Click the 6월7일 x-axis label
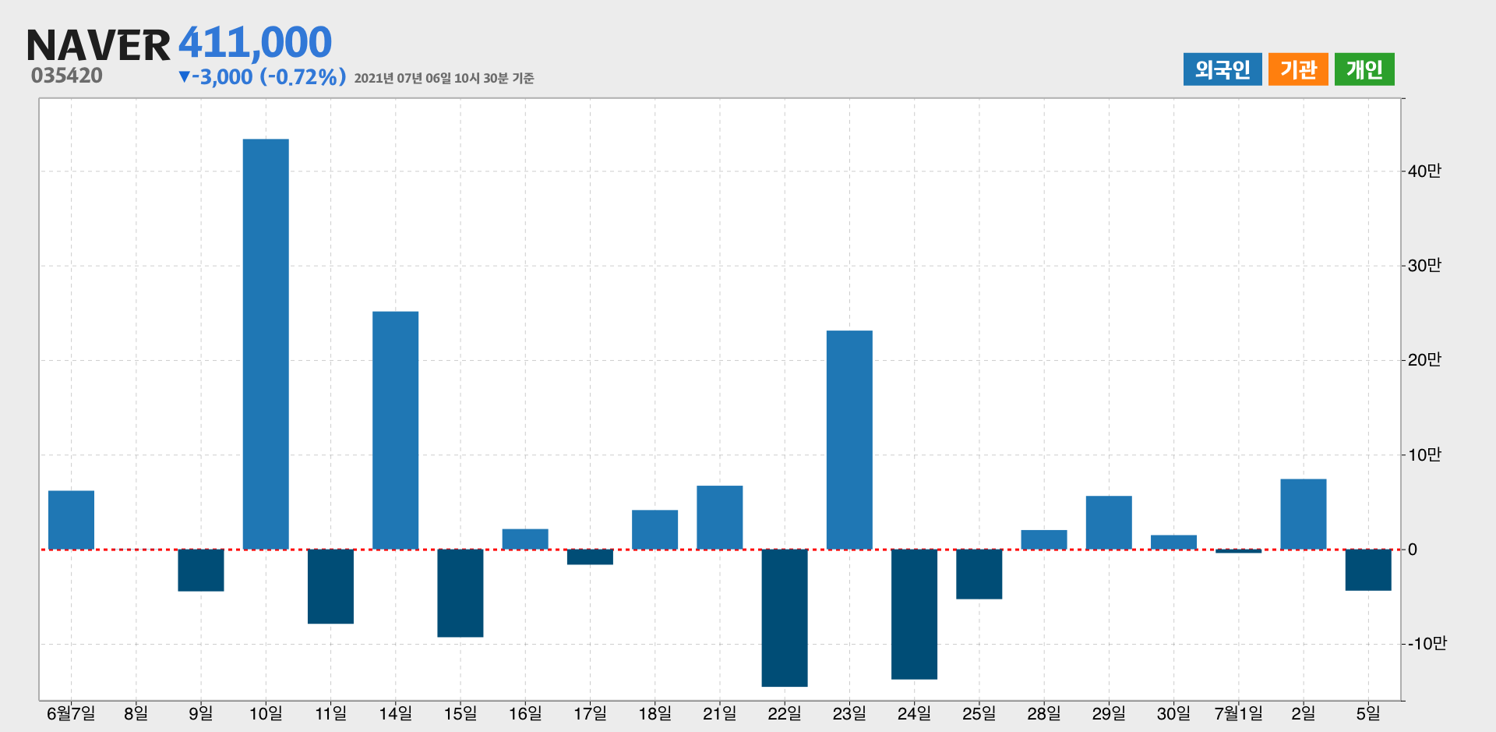Viewport: 1496px width, 732px height. [x=71, y=713]
